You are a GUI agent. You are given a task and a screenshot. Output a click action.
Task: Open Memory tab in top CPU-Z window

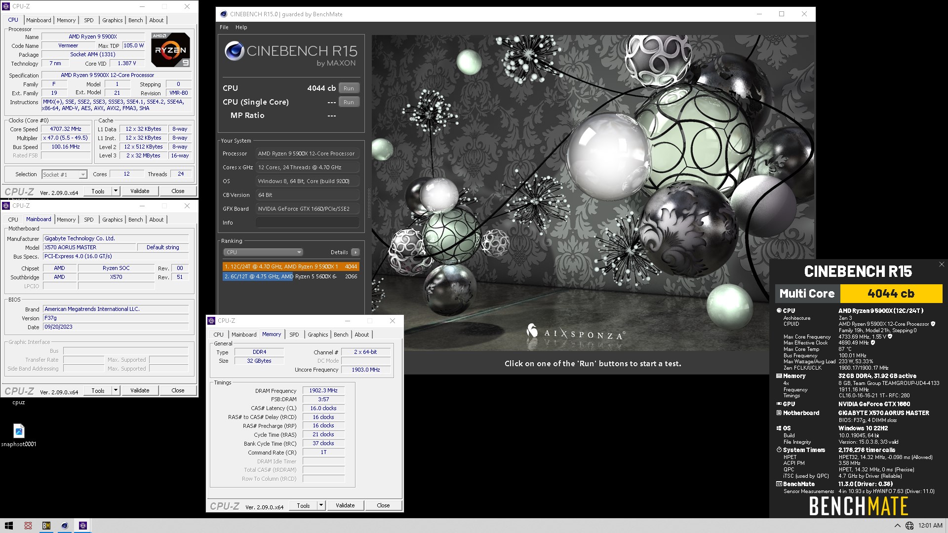[66, 20]
